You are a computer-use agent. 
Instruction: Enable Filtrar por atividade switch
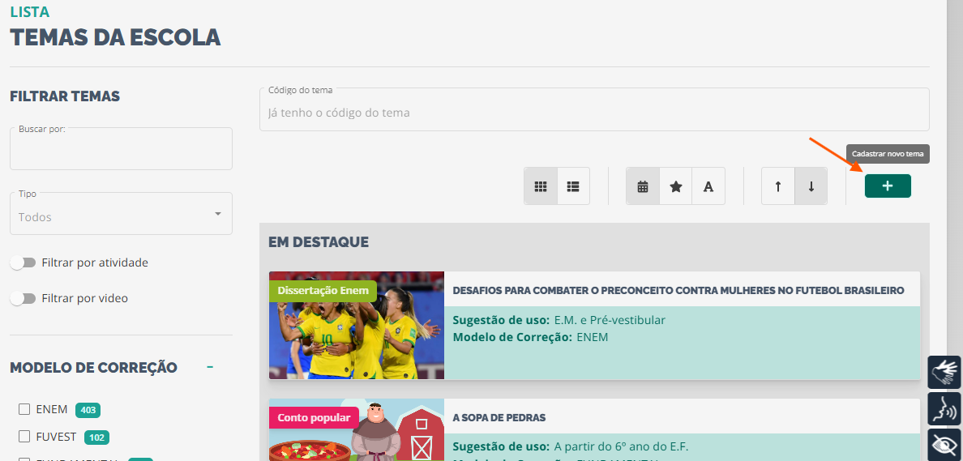[x=23, y=263]
